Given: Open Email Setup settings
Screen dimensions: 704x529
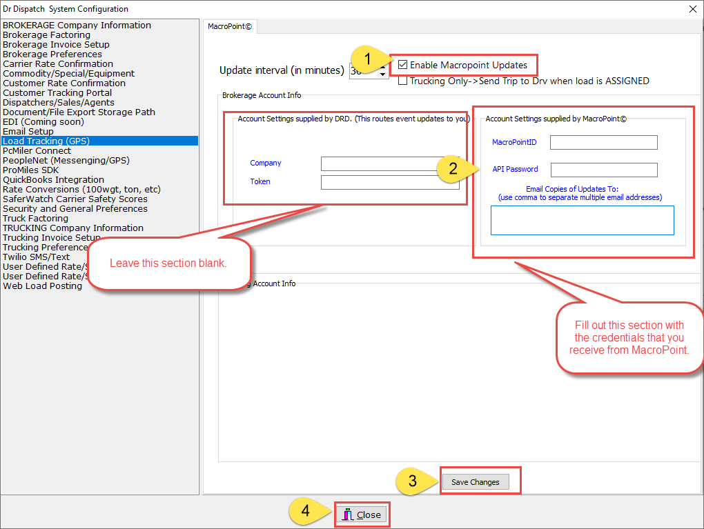Looking at the screenshot, I should (x=28, y=132).
